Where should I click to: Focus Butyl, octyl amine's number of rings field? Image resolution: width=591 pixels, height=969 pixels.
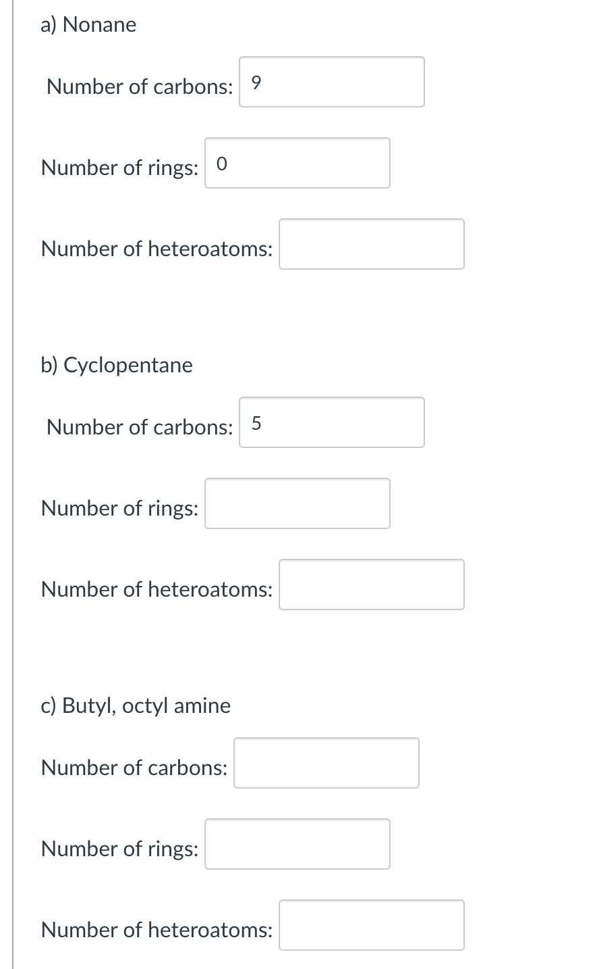[297, 844]
